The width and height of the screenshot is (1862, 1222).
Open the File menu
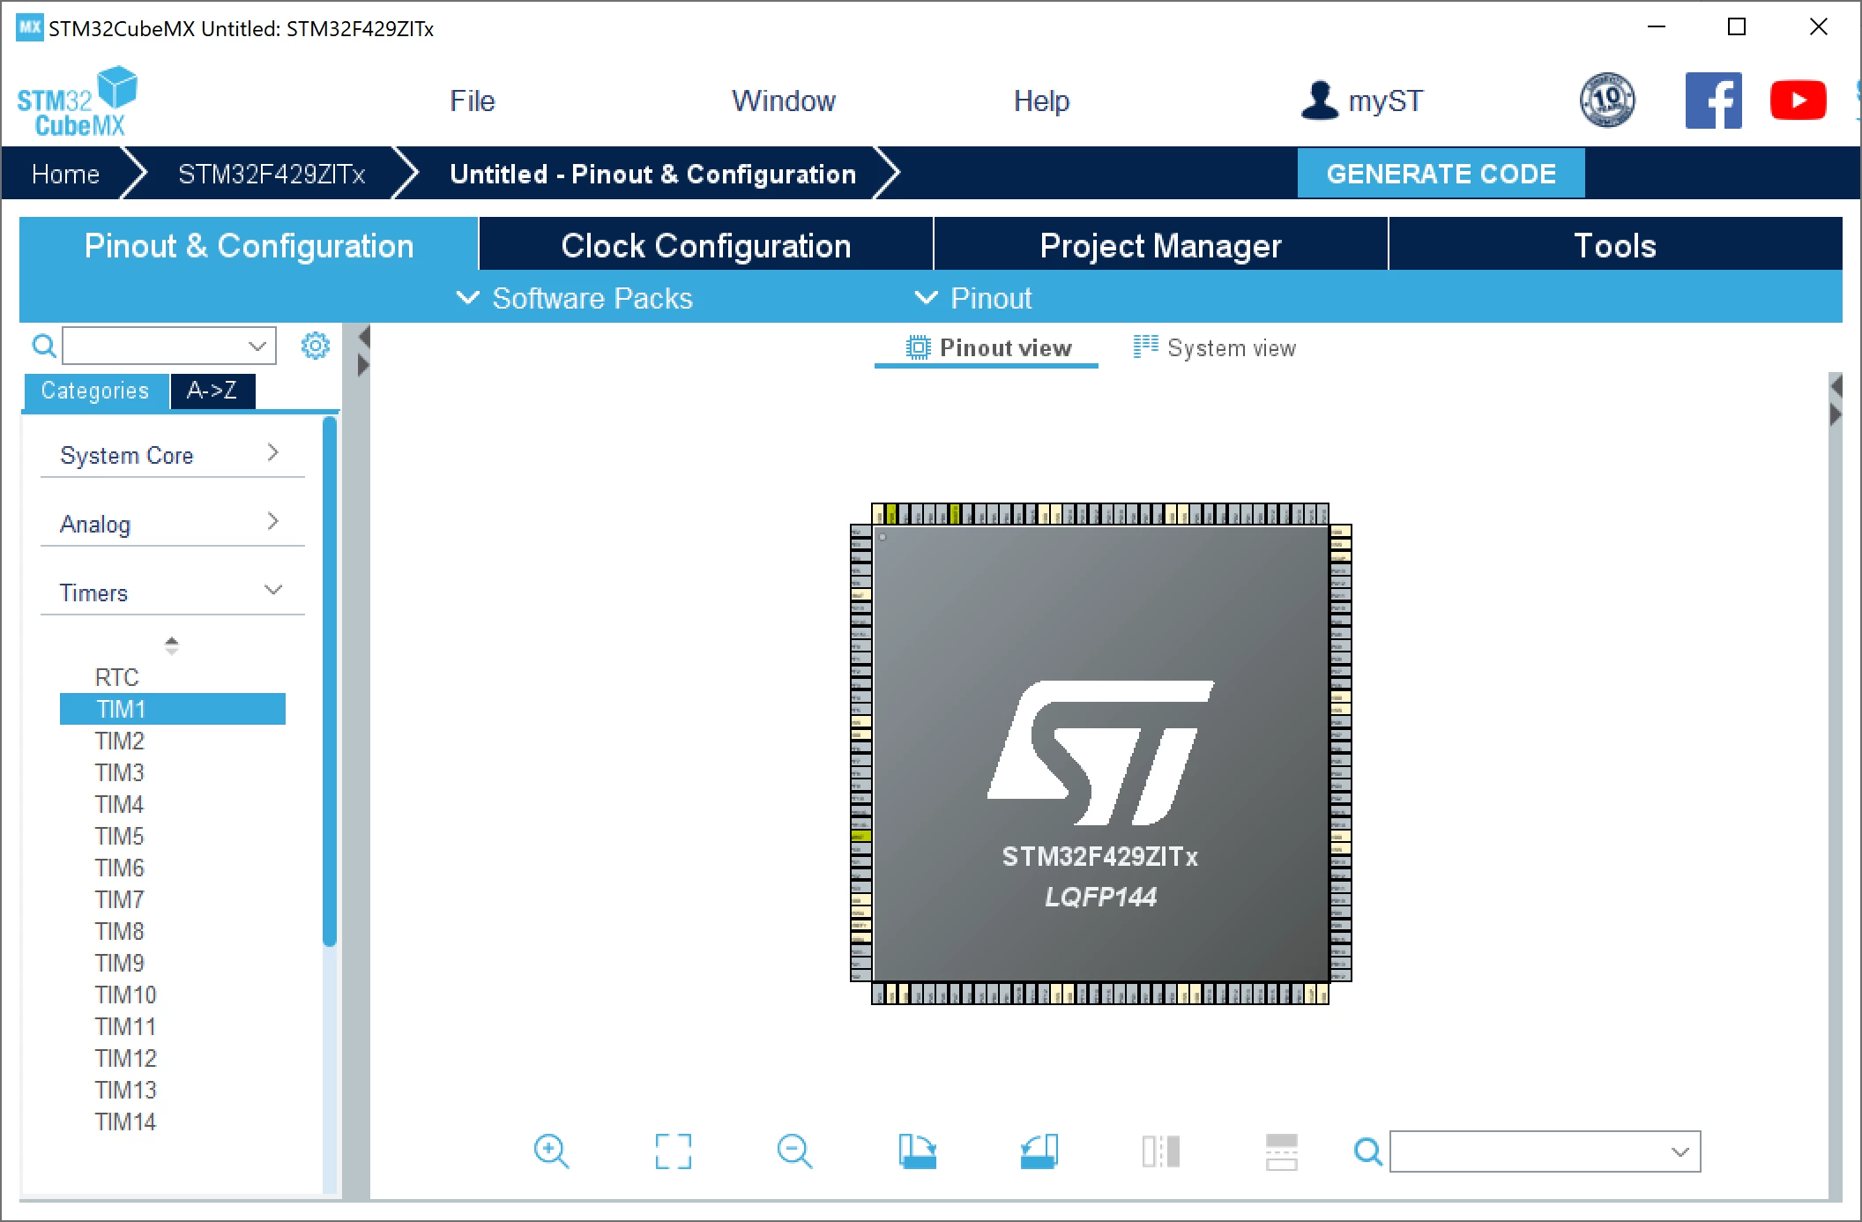[473, 101]
